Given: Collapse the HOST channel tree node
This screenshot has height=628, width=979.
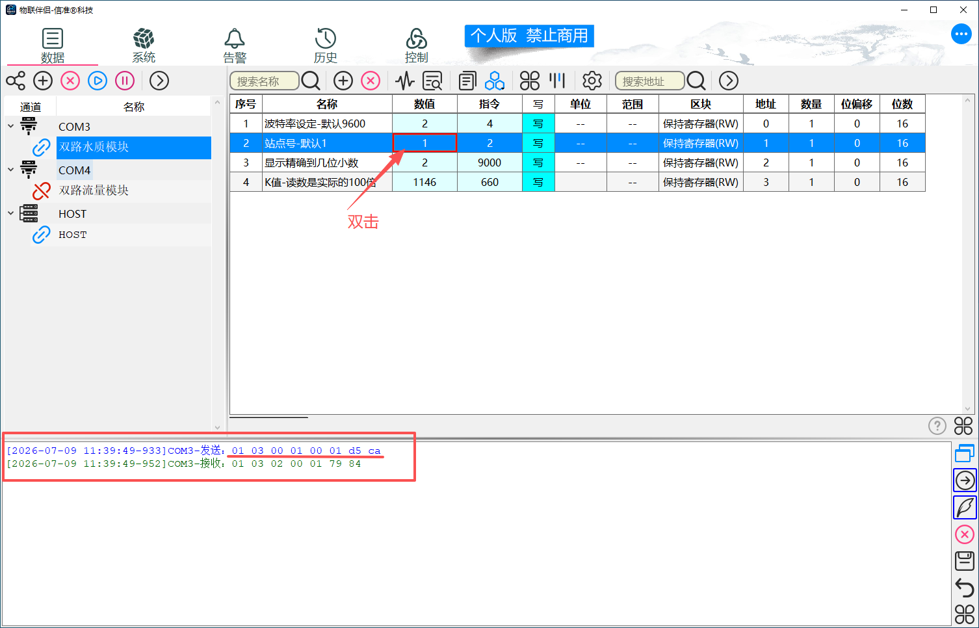Looking at the screenshot, I should 10,213.
